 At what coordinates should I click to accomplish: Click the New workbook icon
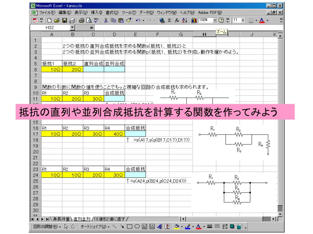50,20
